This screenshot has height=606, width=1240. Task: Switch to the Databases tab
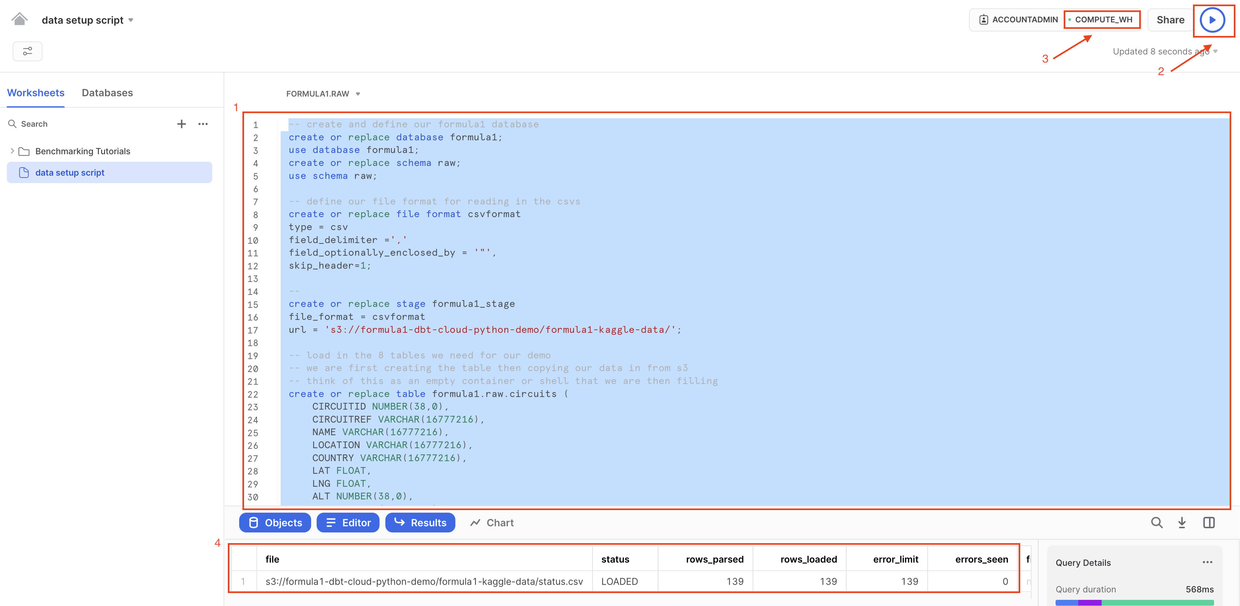(x=107, y=92)
